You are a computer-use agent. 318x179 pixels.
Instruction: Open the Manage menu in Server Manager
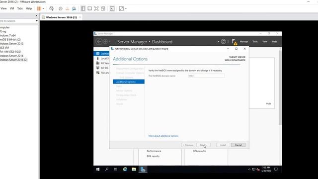(x=244, y=42)
